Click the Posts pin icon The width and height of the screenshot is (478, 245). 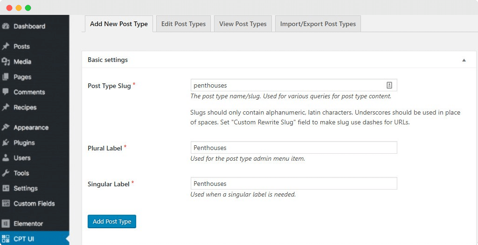(6, 46)
